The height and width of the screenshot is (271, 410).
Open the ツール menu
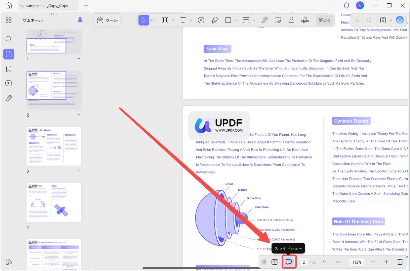(107, 20)
